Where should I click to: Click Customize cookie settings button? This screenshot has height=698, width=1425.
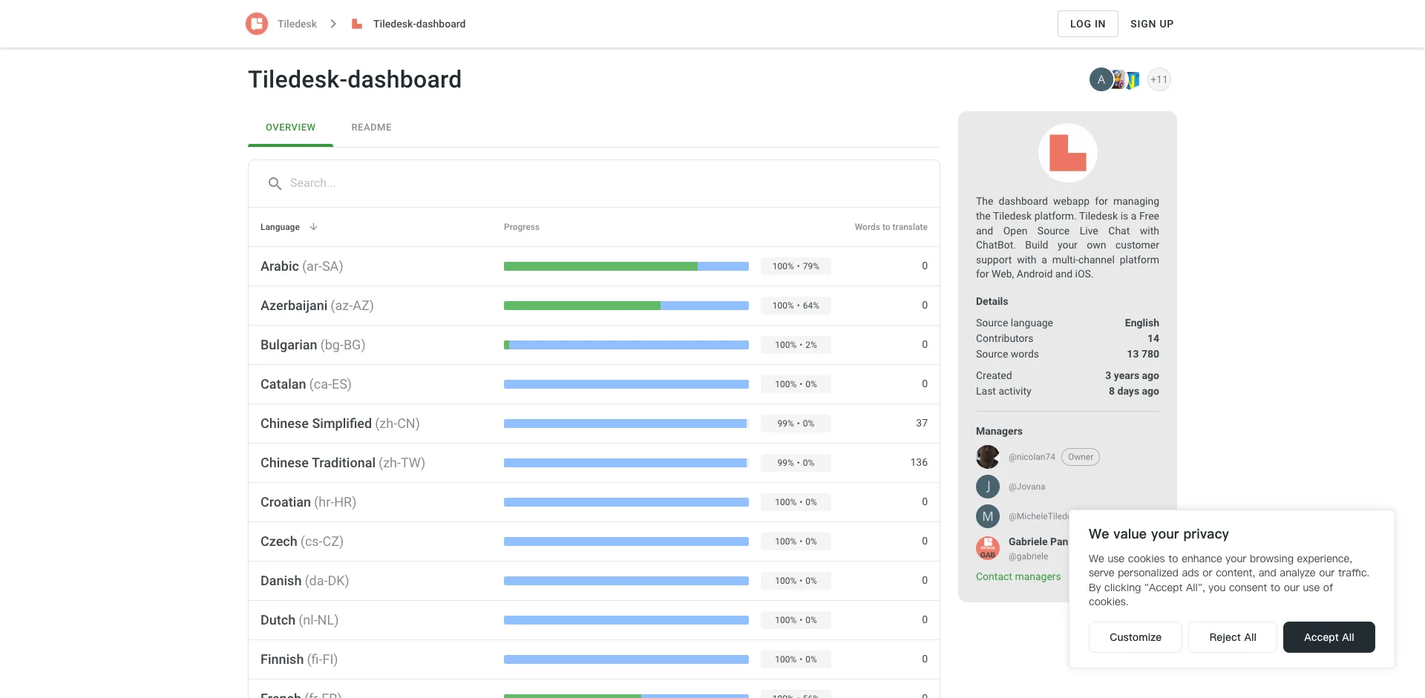pyautogui.click(x=1136, y=637)
